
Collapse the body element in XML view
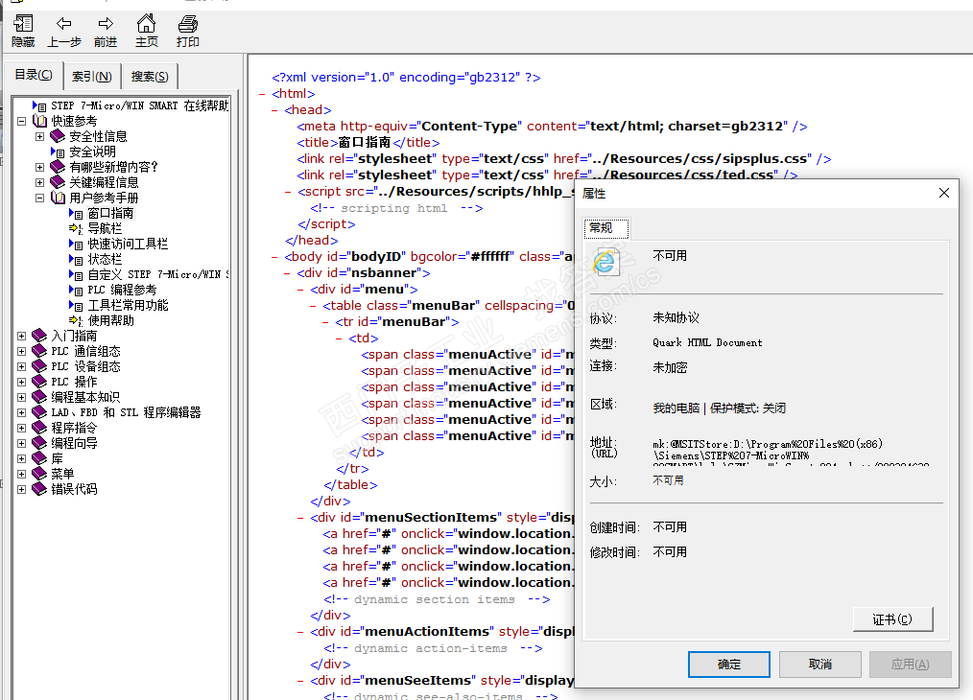(274, 257)
